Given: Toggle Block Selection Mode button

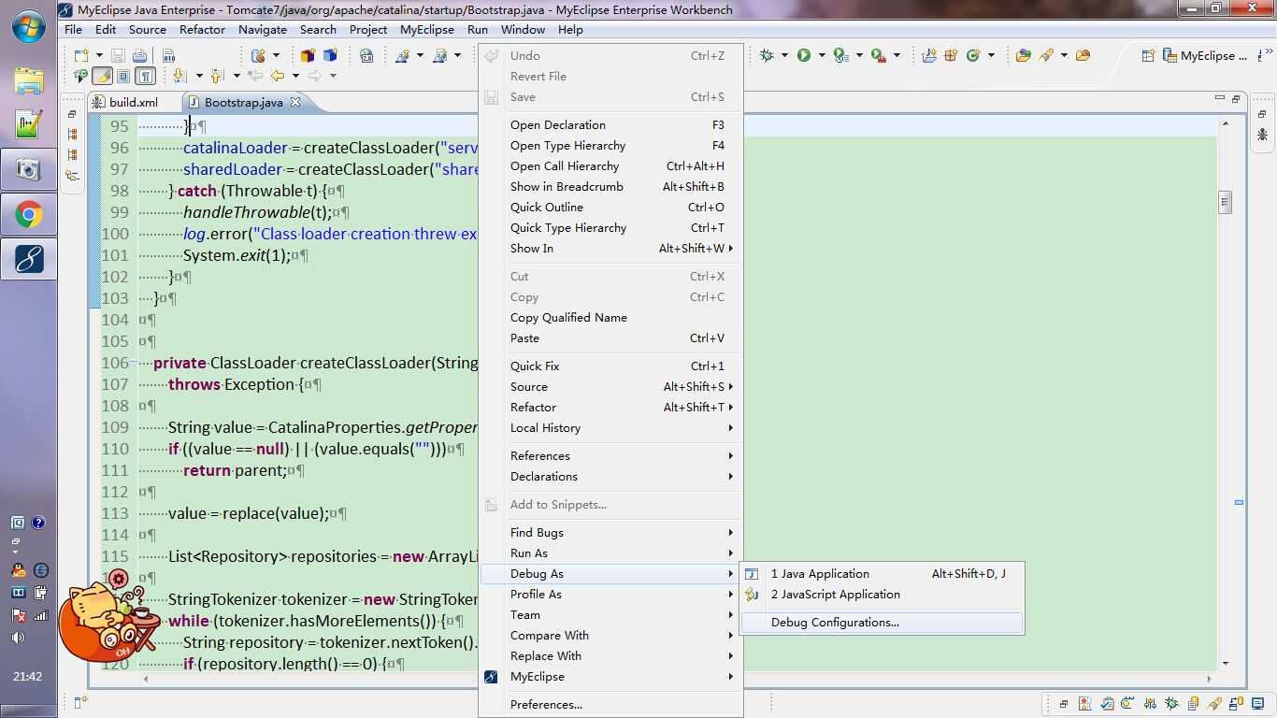Looking at the screenshot, I should [123, 76].
